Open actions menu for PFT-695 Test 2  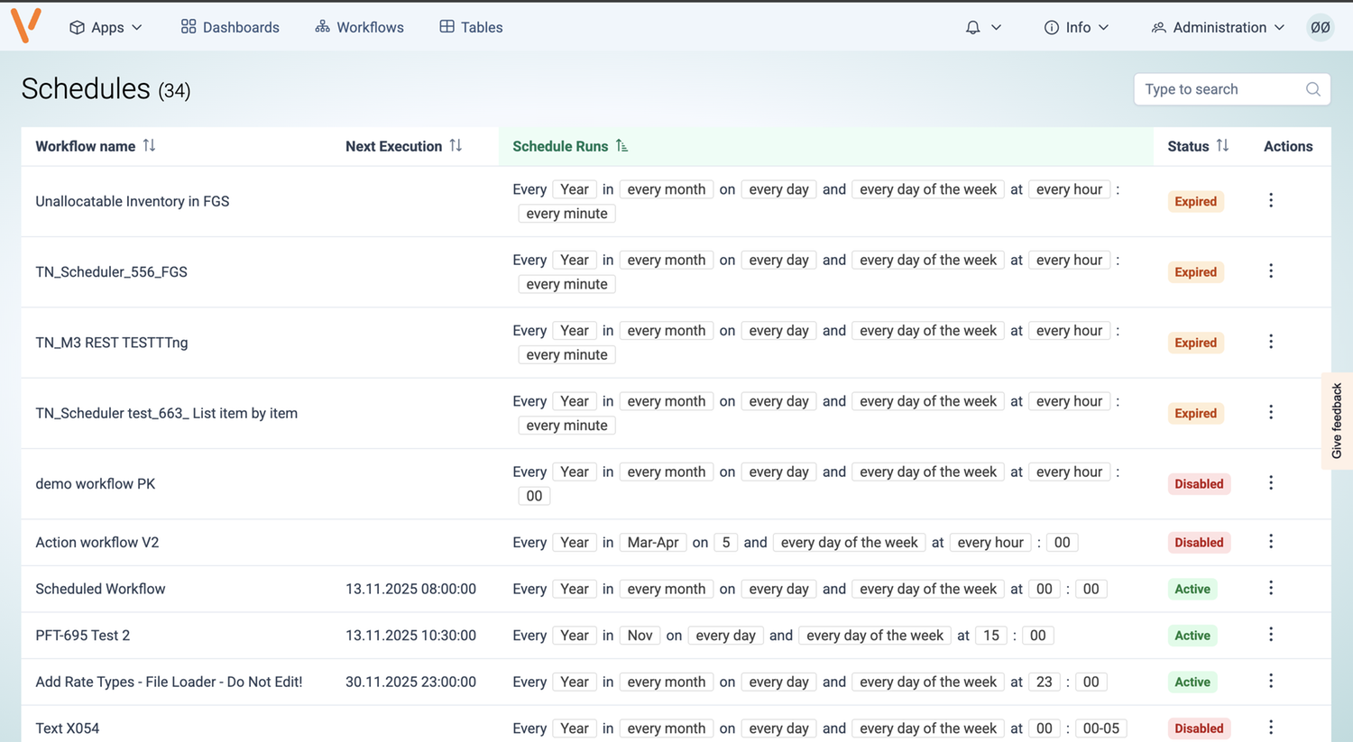[x=1271, y=635]
